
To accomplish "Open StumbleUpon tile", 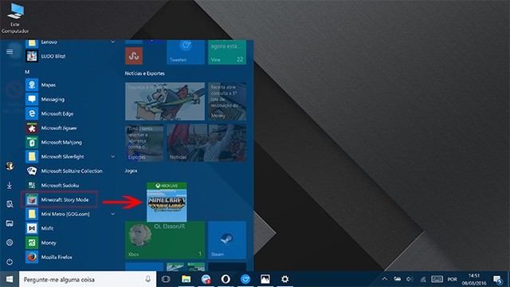I will pos(134,56).
